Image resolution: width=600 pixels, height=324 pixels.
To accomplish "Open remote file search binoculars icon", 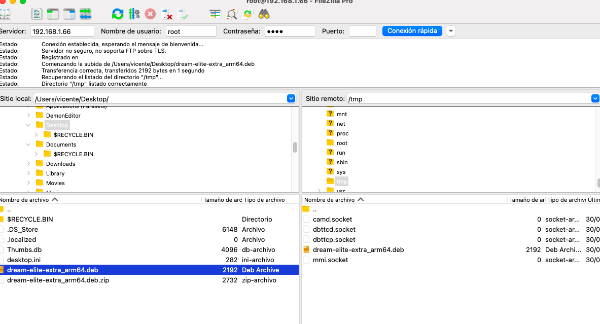I will click(264, 14).
